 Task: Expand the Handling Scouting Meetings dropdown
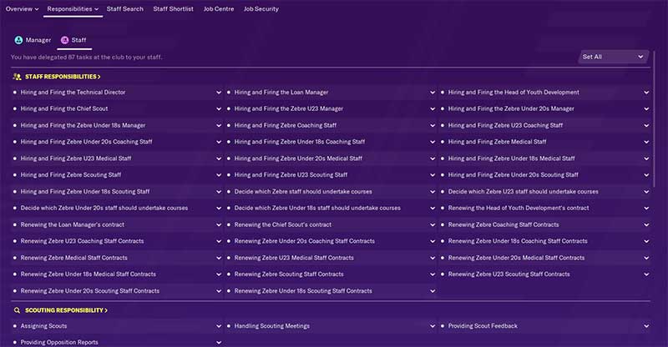click(x=433, y=326)
